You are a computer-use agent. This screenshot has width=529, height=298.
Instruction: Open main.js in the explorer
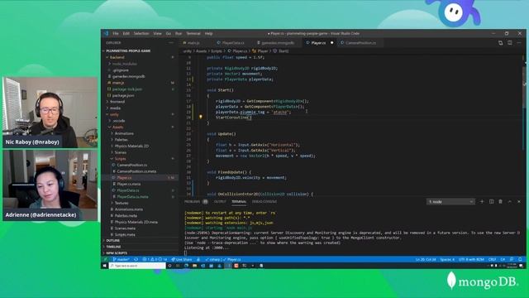[118, 83]
